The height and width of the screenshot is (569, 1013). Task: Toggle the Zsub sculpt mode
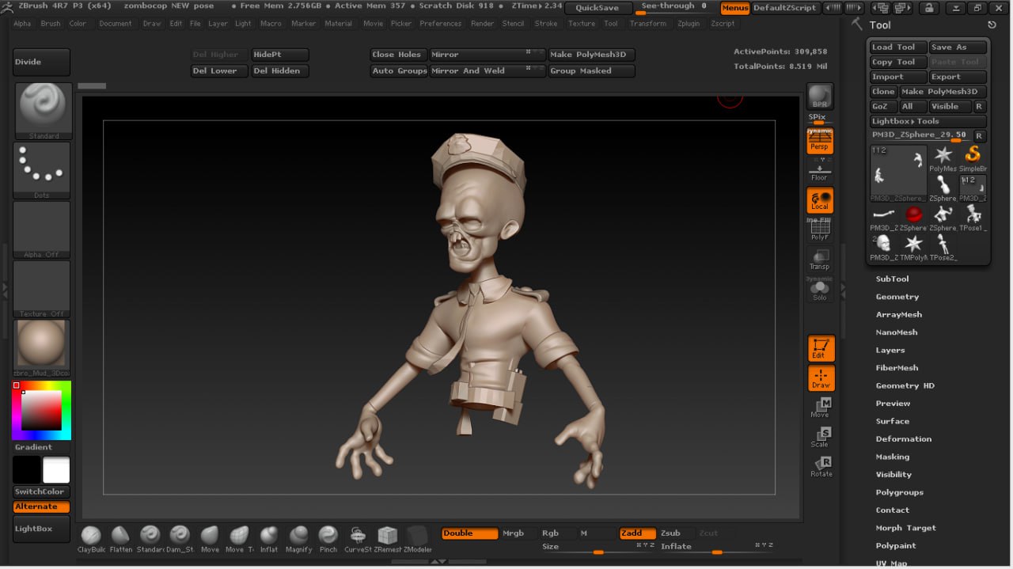[x=670, y=533]
